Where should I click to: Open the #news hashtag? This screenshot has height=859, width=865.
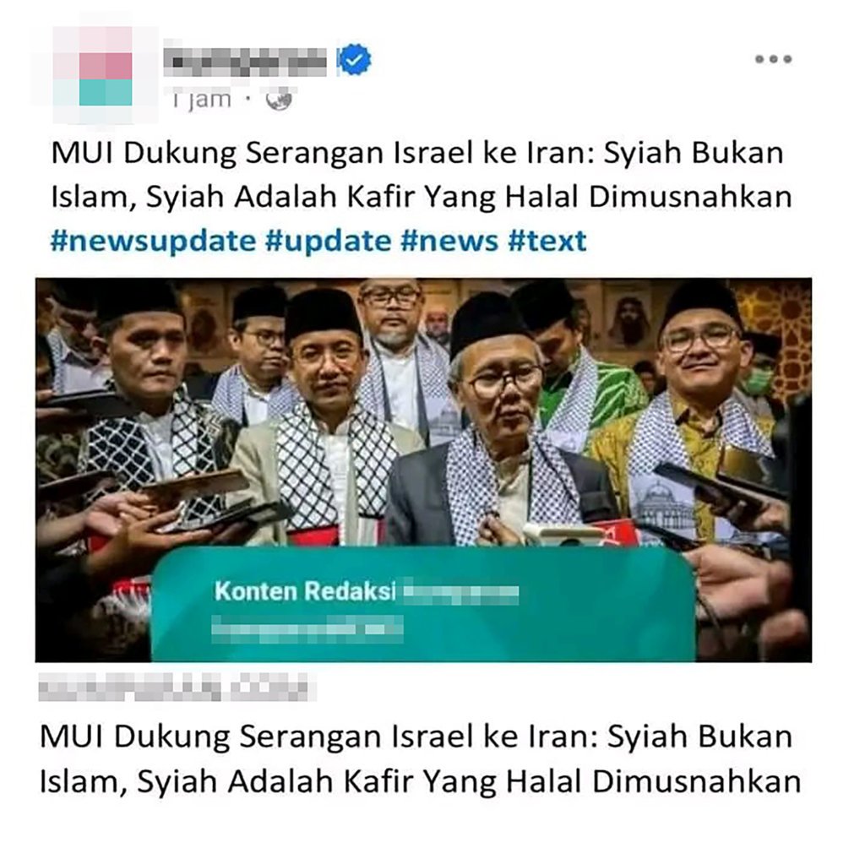click(449, 241)
